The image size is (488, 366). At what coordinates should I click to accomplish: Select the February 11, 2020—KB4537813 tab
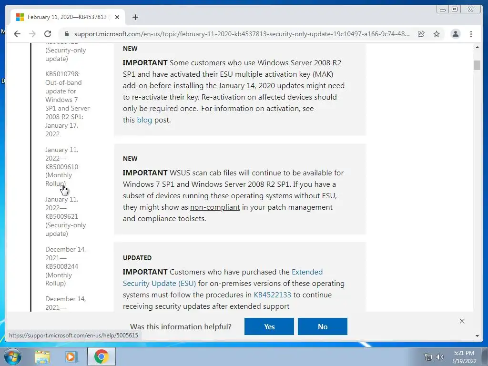pos(68,17)
